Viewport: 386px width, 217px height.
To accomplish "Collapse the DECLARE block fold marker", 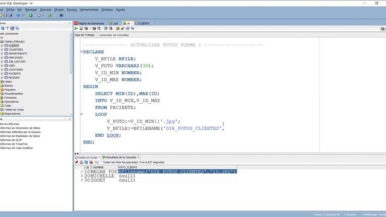I will [81, 52].
